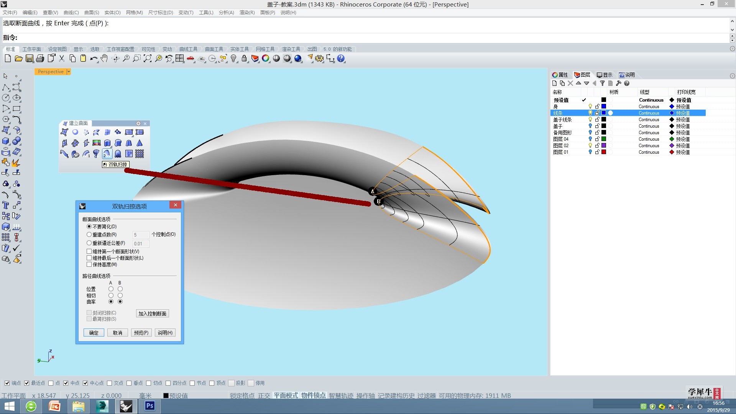Click the Zoom extents icon
This screenshot has height=414, width=736.
(148, 58)
